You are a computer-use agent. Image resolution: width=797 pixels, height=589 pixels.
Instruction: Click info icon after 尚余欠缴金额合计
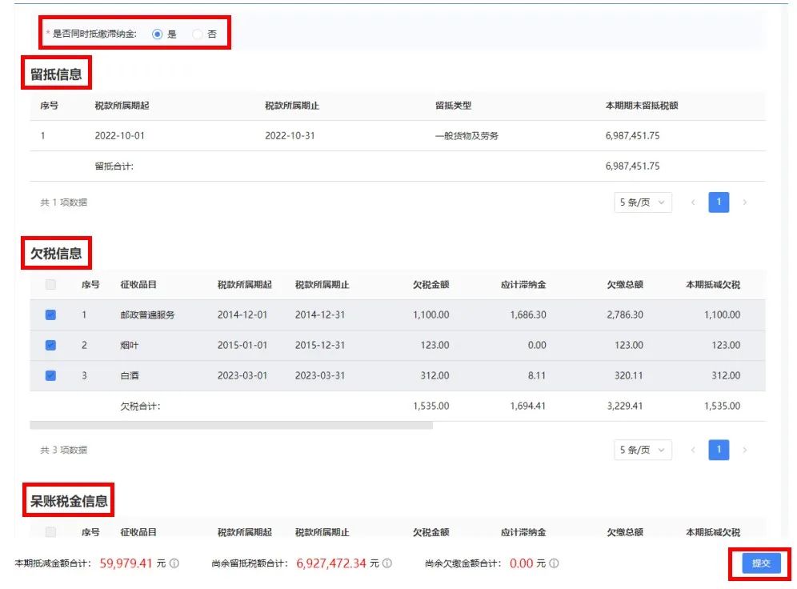point(554,563)
